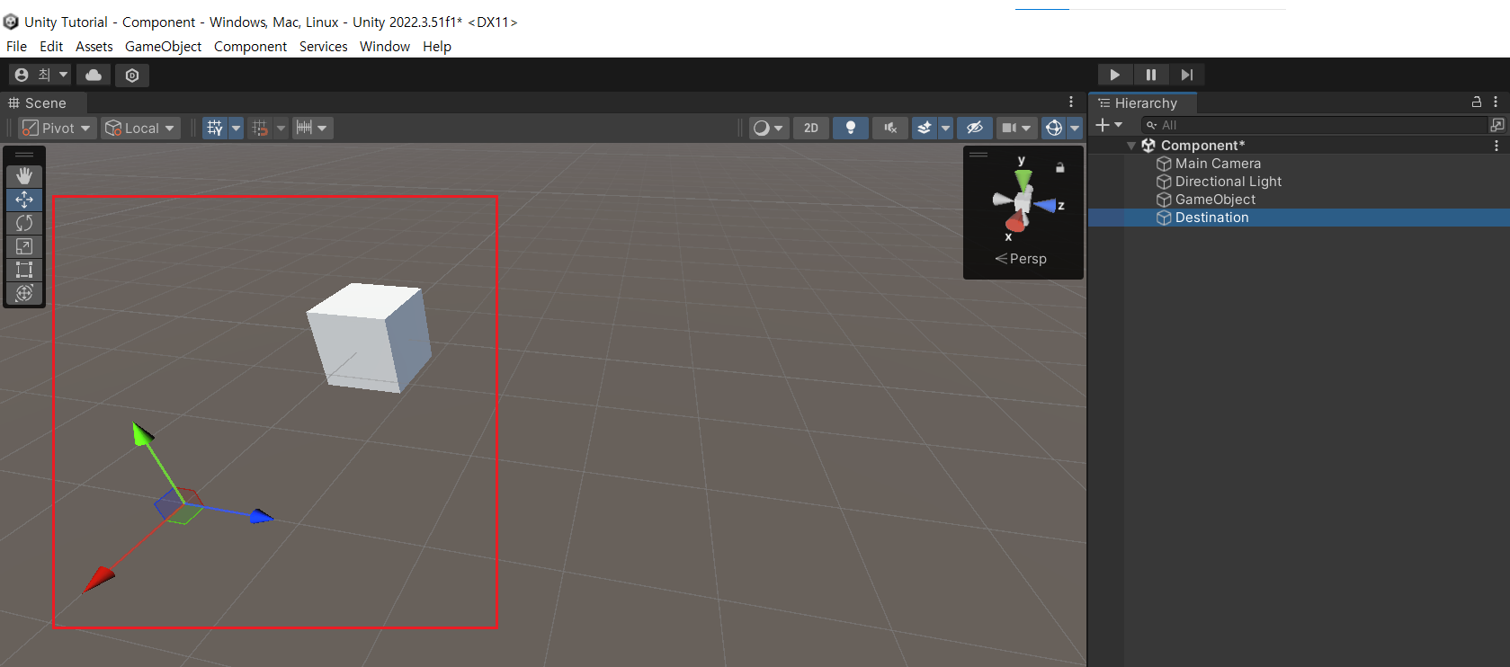Viewport: 1510px width, 667px height.
Task: Open the Services menu
Action: [324, 47]
